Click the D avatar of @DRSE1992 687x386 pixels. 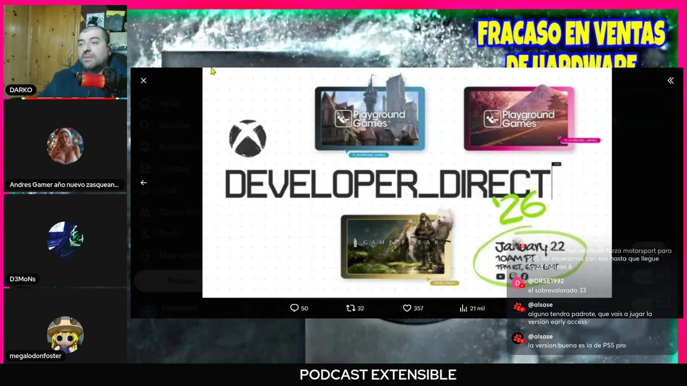pyautogui.click(x=517, y=283)
